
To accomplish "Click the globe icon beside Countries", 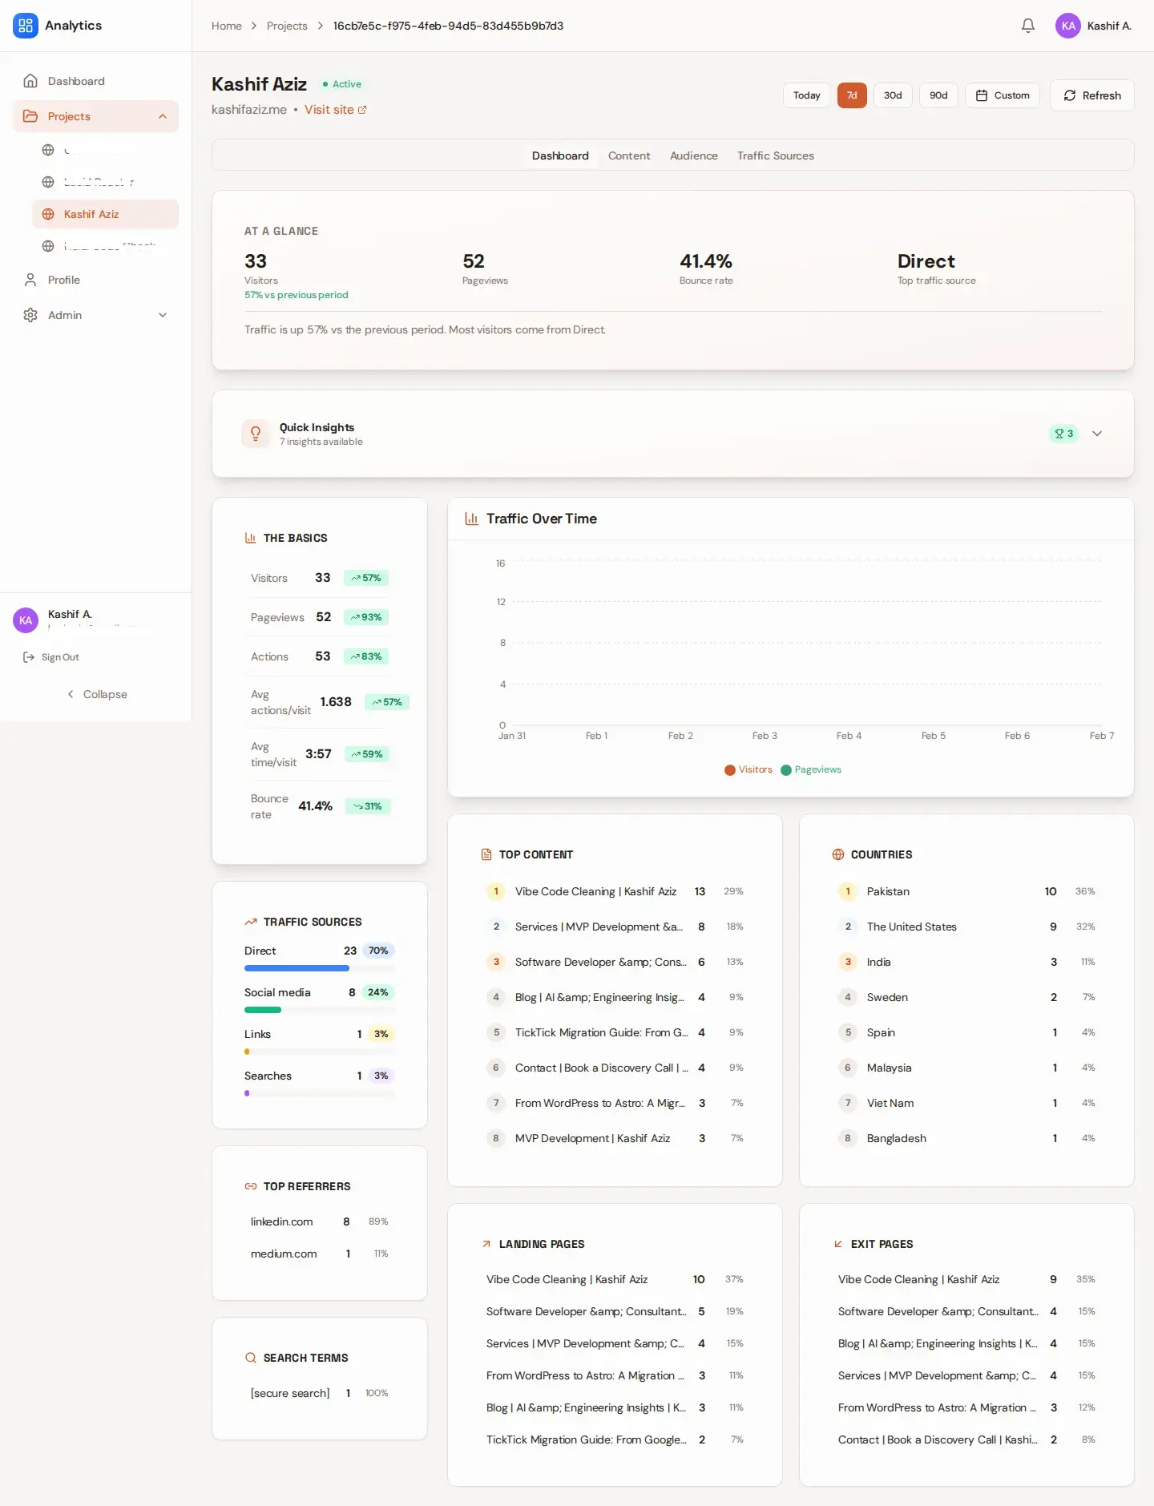I will [x=838, y=854].
